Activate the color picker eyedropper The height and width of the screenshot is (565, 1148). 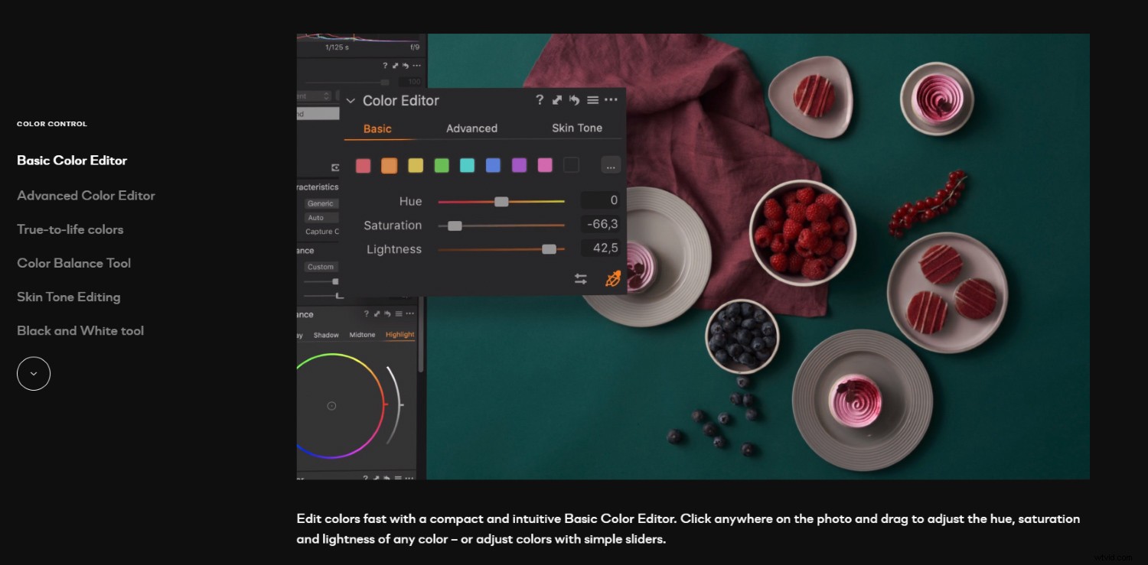click(x=612, y=278)
